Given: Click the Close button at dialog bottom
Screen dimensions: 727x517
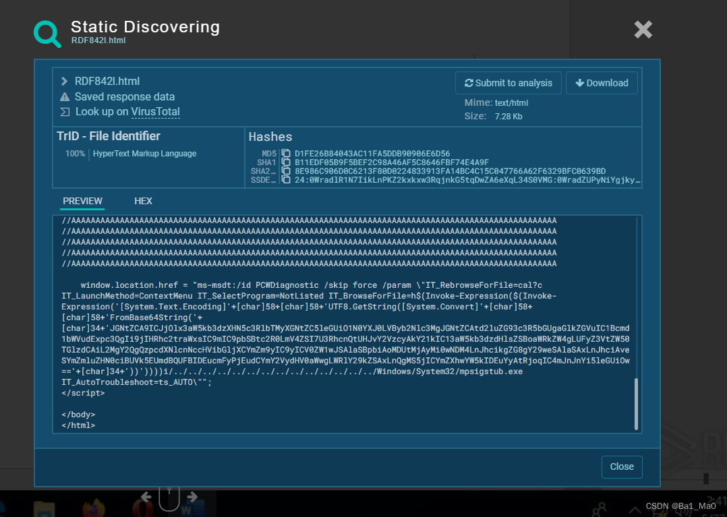Looking at the screenshot, I should (x=622, y=466).
